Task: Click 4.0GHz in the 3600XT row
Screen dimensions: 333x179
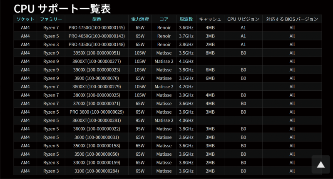Action: [x=186, y=120]
